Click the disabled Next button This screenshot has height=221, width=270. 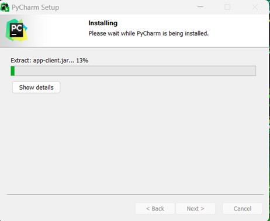click(196, 209)
